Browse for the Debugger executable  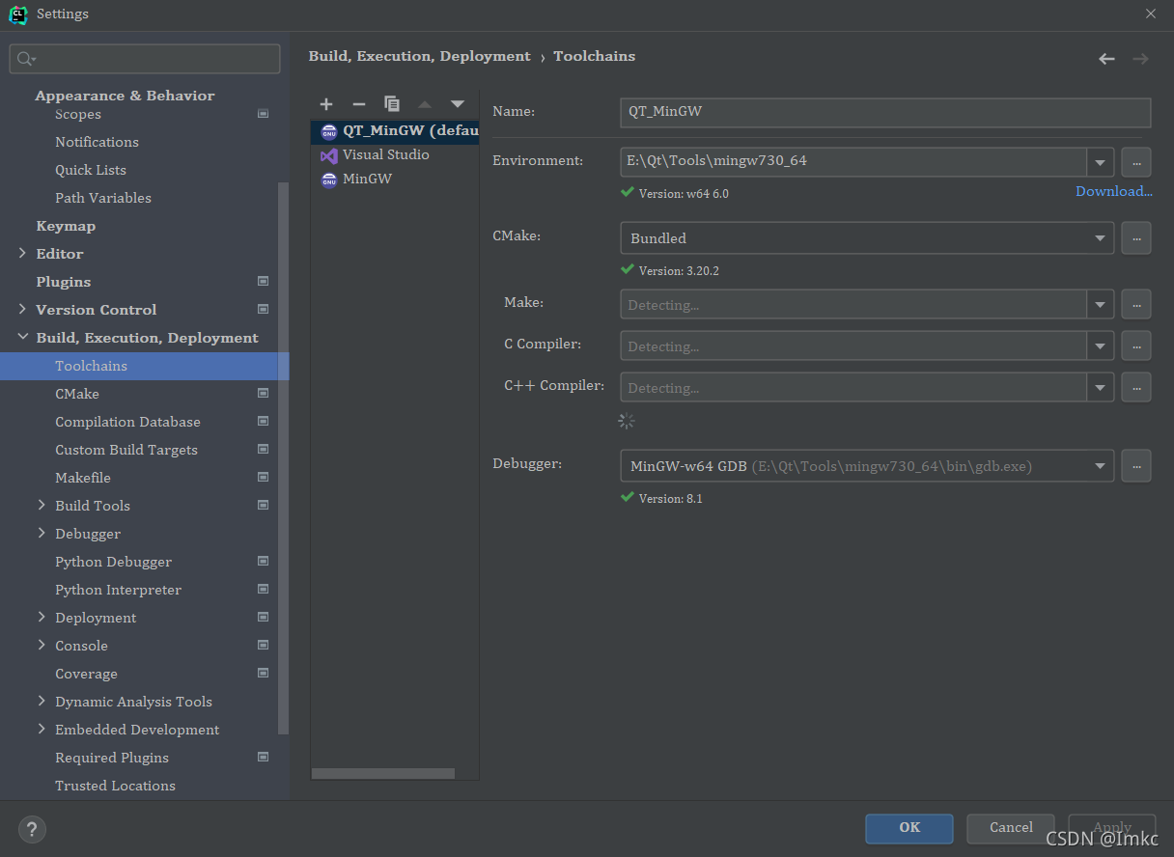[x=1136, y=466]
